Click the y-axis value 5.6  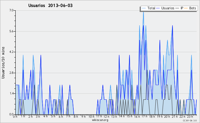[11, 31]
